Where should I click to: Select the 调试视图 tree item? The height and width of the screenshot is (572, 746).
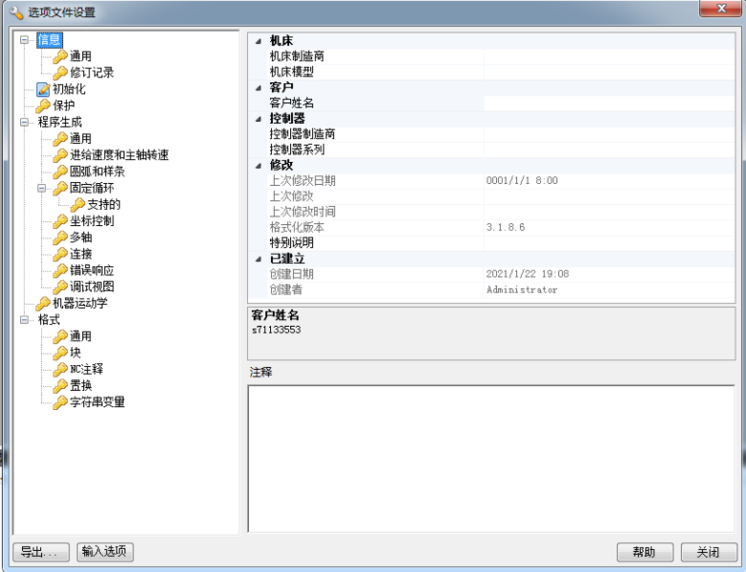click(92, 287)
